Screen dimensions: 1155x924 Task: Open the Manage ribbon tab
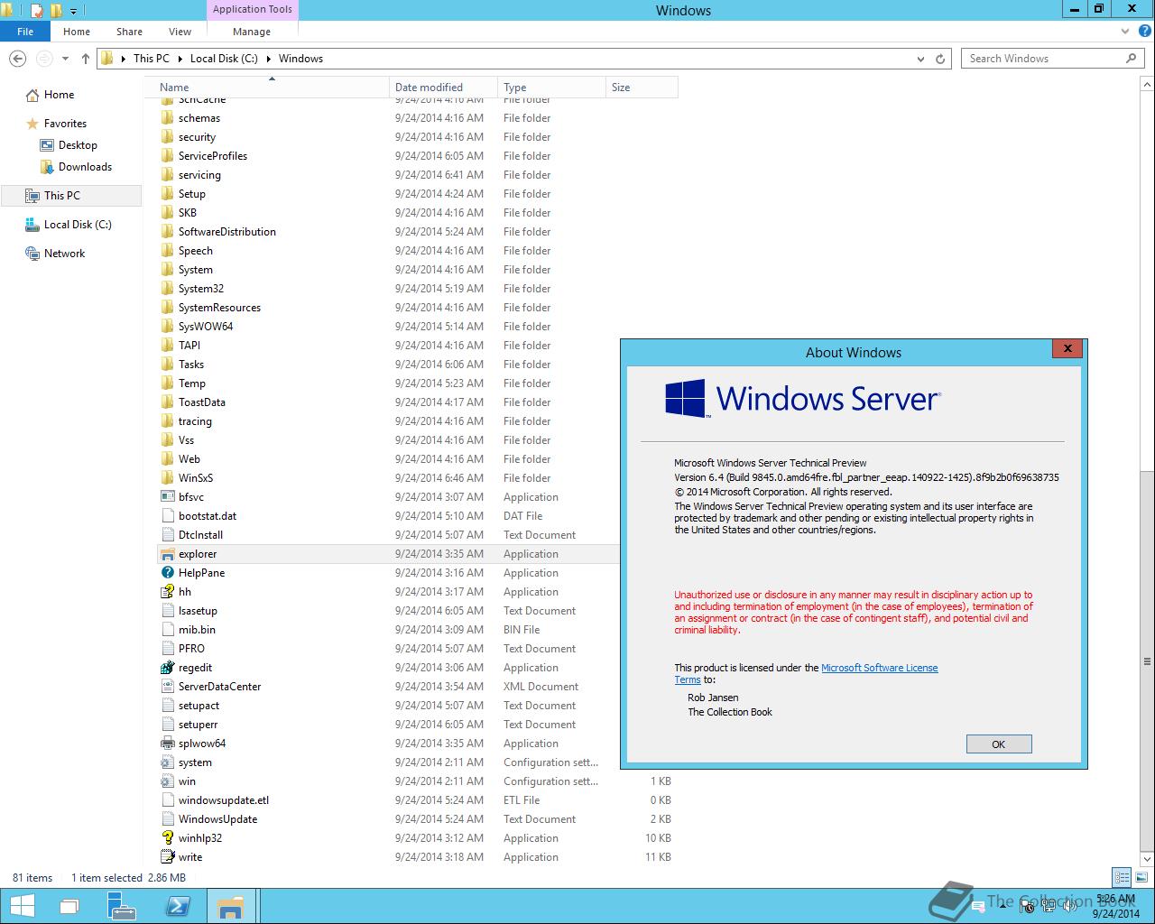(252, 31)
